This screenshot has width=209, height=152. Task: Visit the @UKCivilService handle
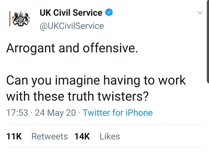pos(72,26)
